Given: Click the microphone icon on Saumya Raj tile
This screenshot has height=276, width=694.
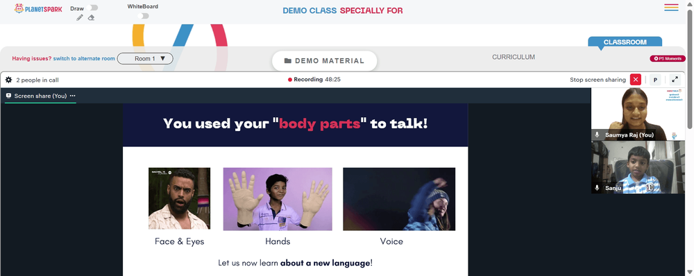Looking at the screenshot, I should point(597,135).
